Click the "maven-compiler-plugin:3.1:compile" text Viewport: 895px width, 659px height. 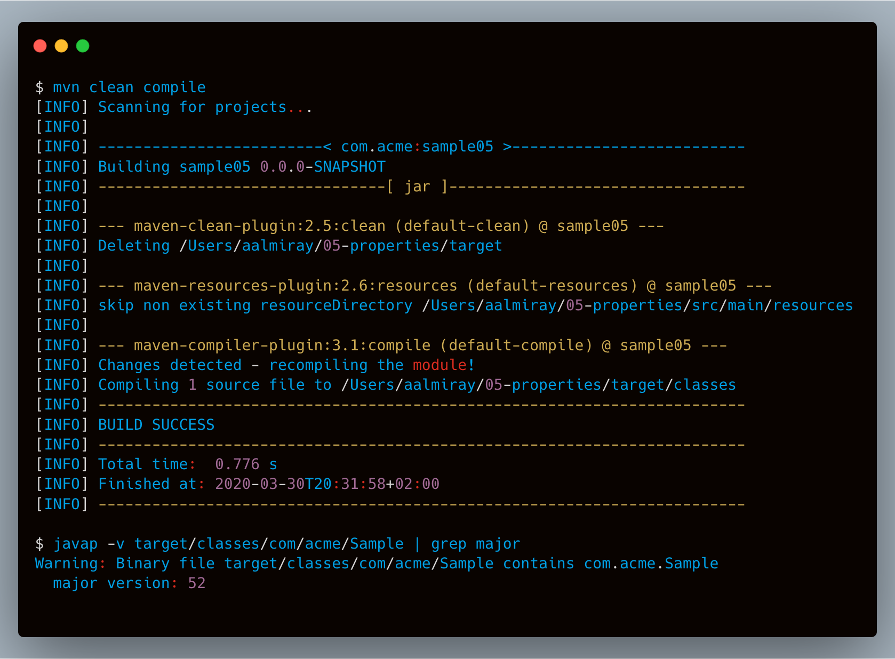coord(282,345)
